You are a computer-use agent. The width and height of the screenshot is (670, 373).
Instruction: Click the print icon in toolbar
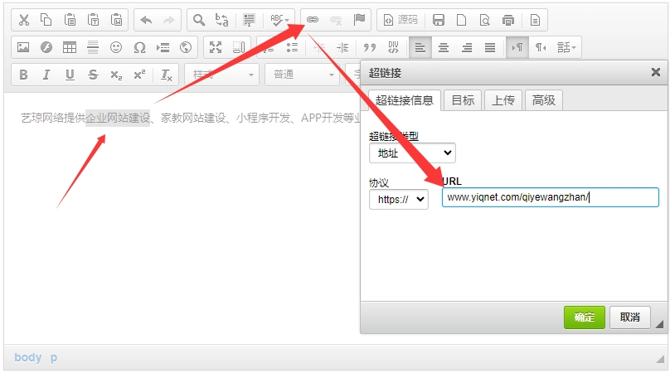pyautogui.click(x=508, y=19)
